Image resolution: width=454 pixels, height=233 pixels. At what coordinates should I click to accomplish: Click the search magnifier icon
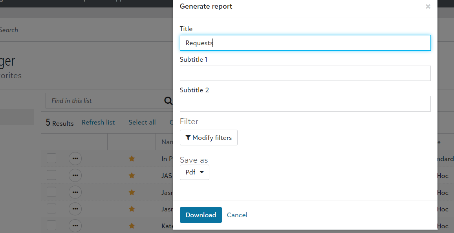[x=168, y=101]
